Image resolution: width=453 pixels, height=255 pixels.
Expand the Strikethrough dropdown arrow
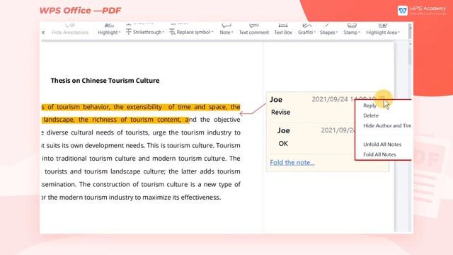click(164, 32)
